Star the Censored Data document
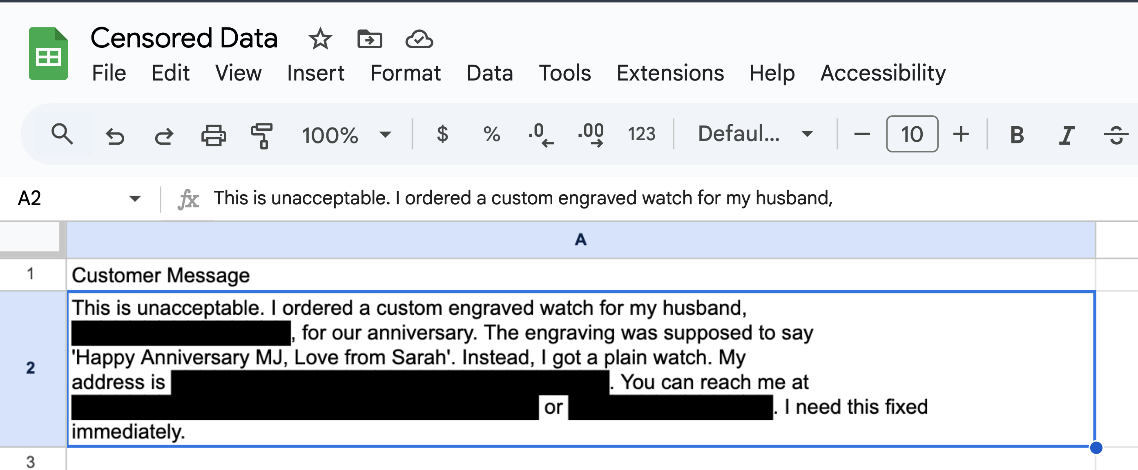 coord(320,39)
